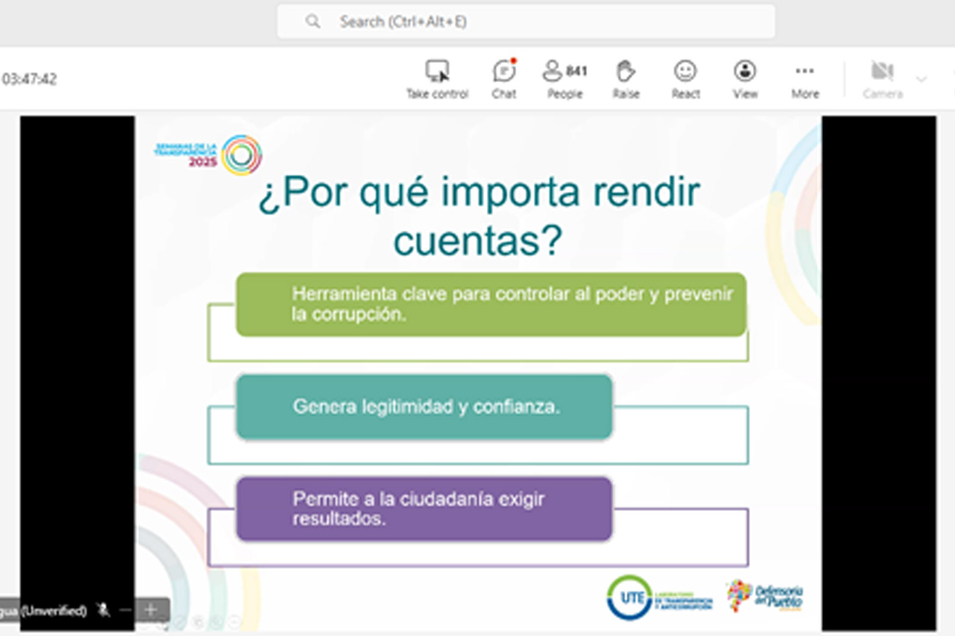Open the More actions menu

click(x=805, y=79)
